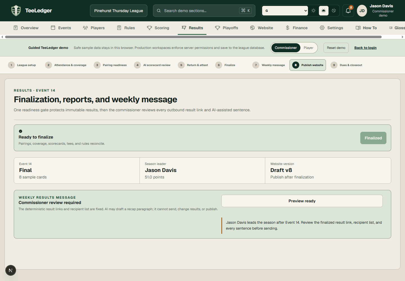
Task: Go to Overview tab
Action: point(26,28)
